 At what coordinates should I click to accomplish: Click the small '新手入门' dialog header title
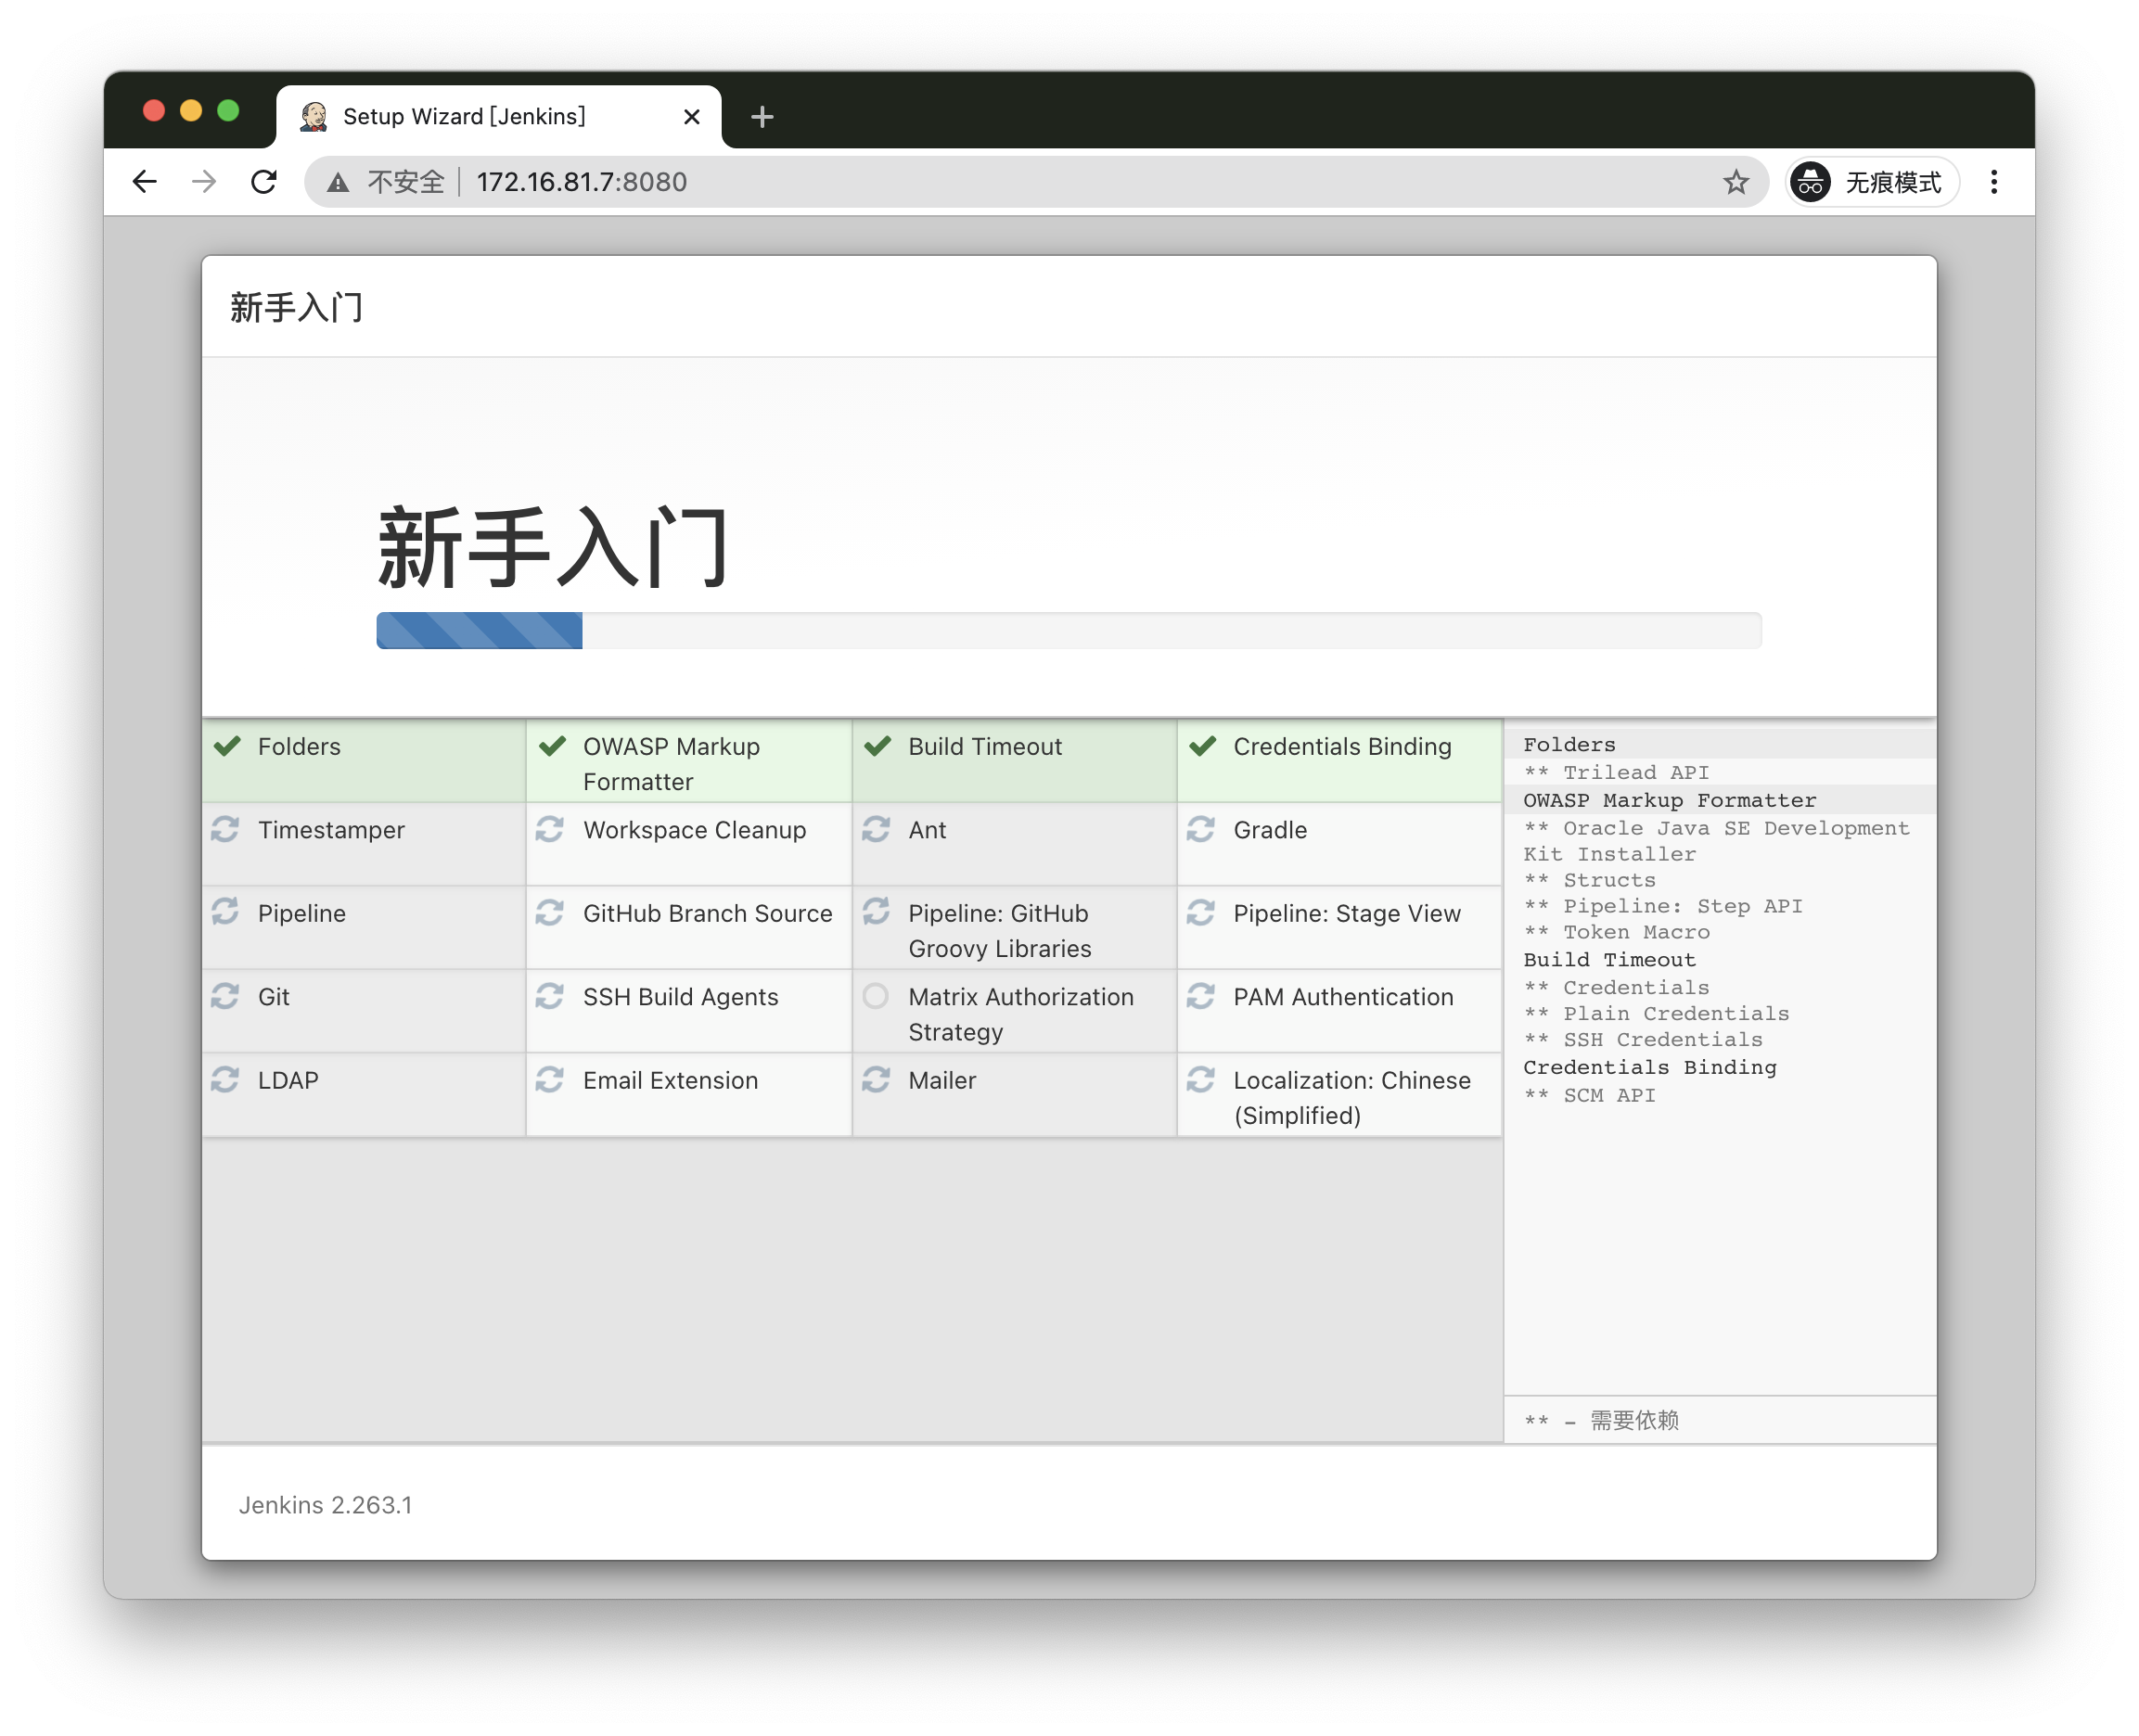coord(296,307)
